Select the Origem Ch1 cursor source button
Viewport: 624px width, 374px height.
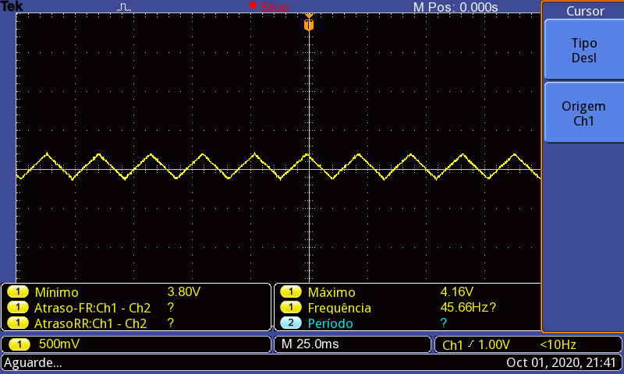point(583,113)
